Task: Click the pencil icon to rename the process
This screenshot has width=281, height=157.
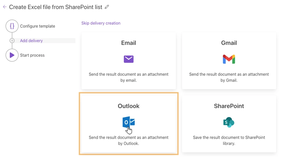Action: click(x=107, y=7)
